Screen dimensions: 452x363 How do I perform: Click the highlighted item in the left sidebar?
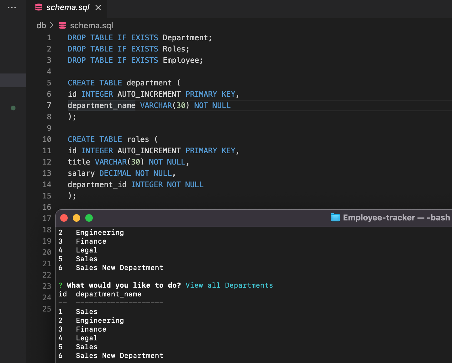pos(13,80)
